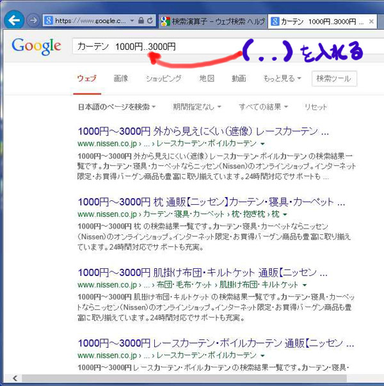Click 布団・毛布・ケット in the third result's breadcrumb
384x386 pixels.
pos(184,285)
